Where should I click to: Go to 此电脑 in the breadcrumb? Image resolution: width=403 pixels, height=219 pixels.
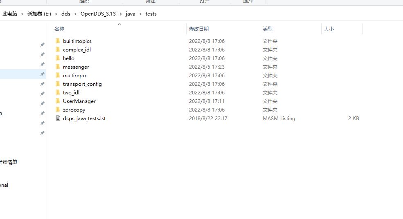point(10,14)
